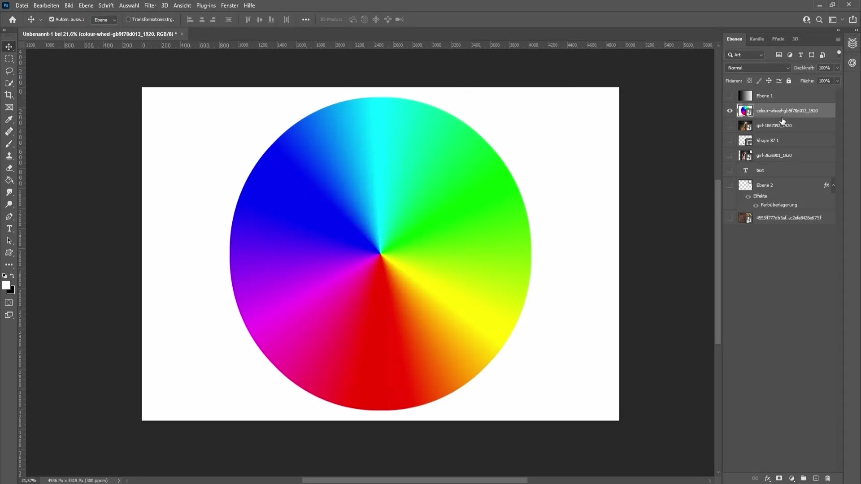This screenshot has width=861, height=484.
Task: Select the Move tool in toolbar
Action: tap(9, 46)
